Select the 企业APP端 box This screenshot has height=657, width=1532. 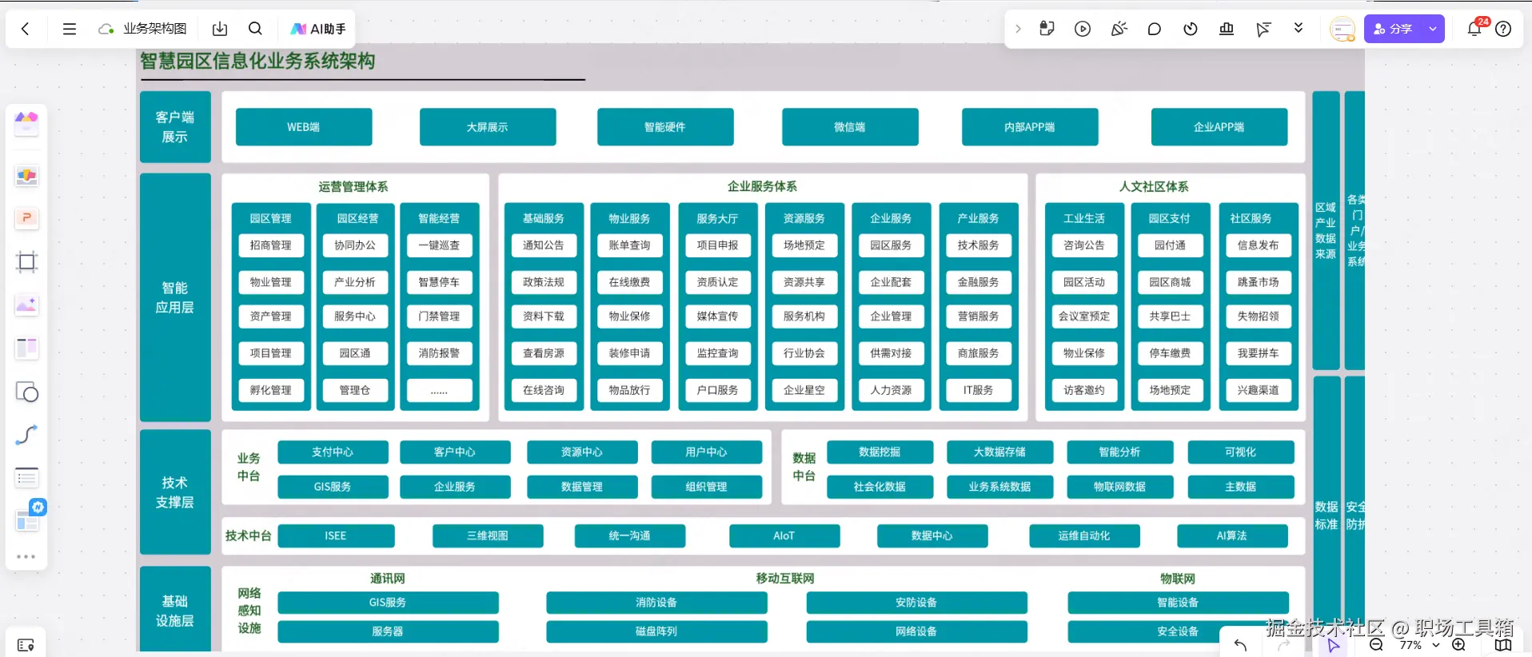[1219, 127]
